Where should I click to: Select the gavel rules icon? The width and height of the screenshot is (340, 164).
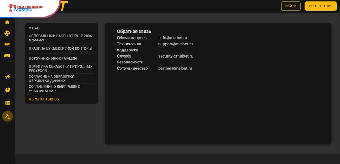(8, 116)
